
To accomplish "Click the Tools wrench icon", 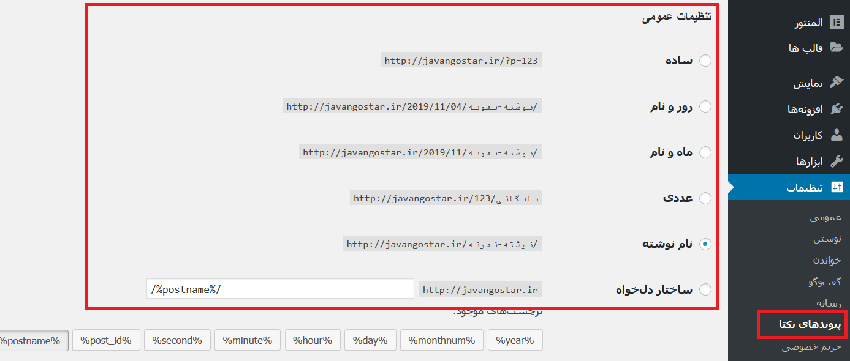I will [x=837, y=162].
